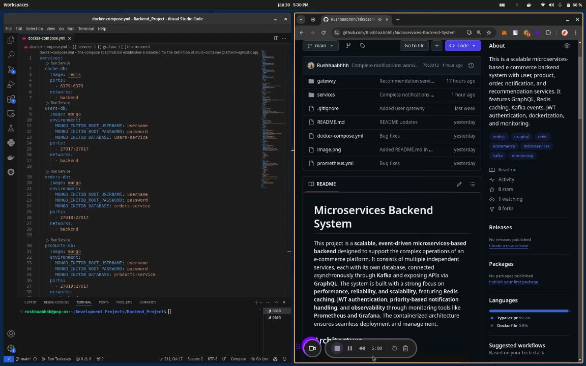Screen dimensions: 586x366
Task: Bookmark the GitHub page with star icon
Action: point(489,33)
